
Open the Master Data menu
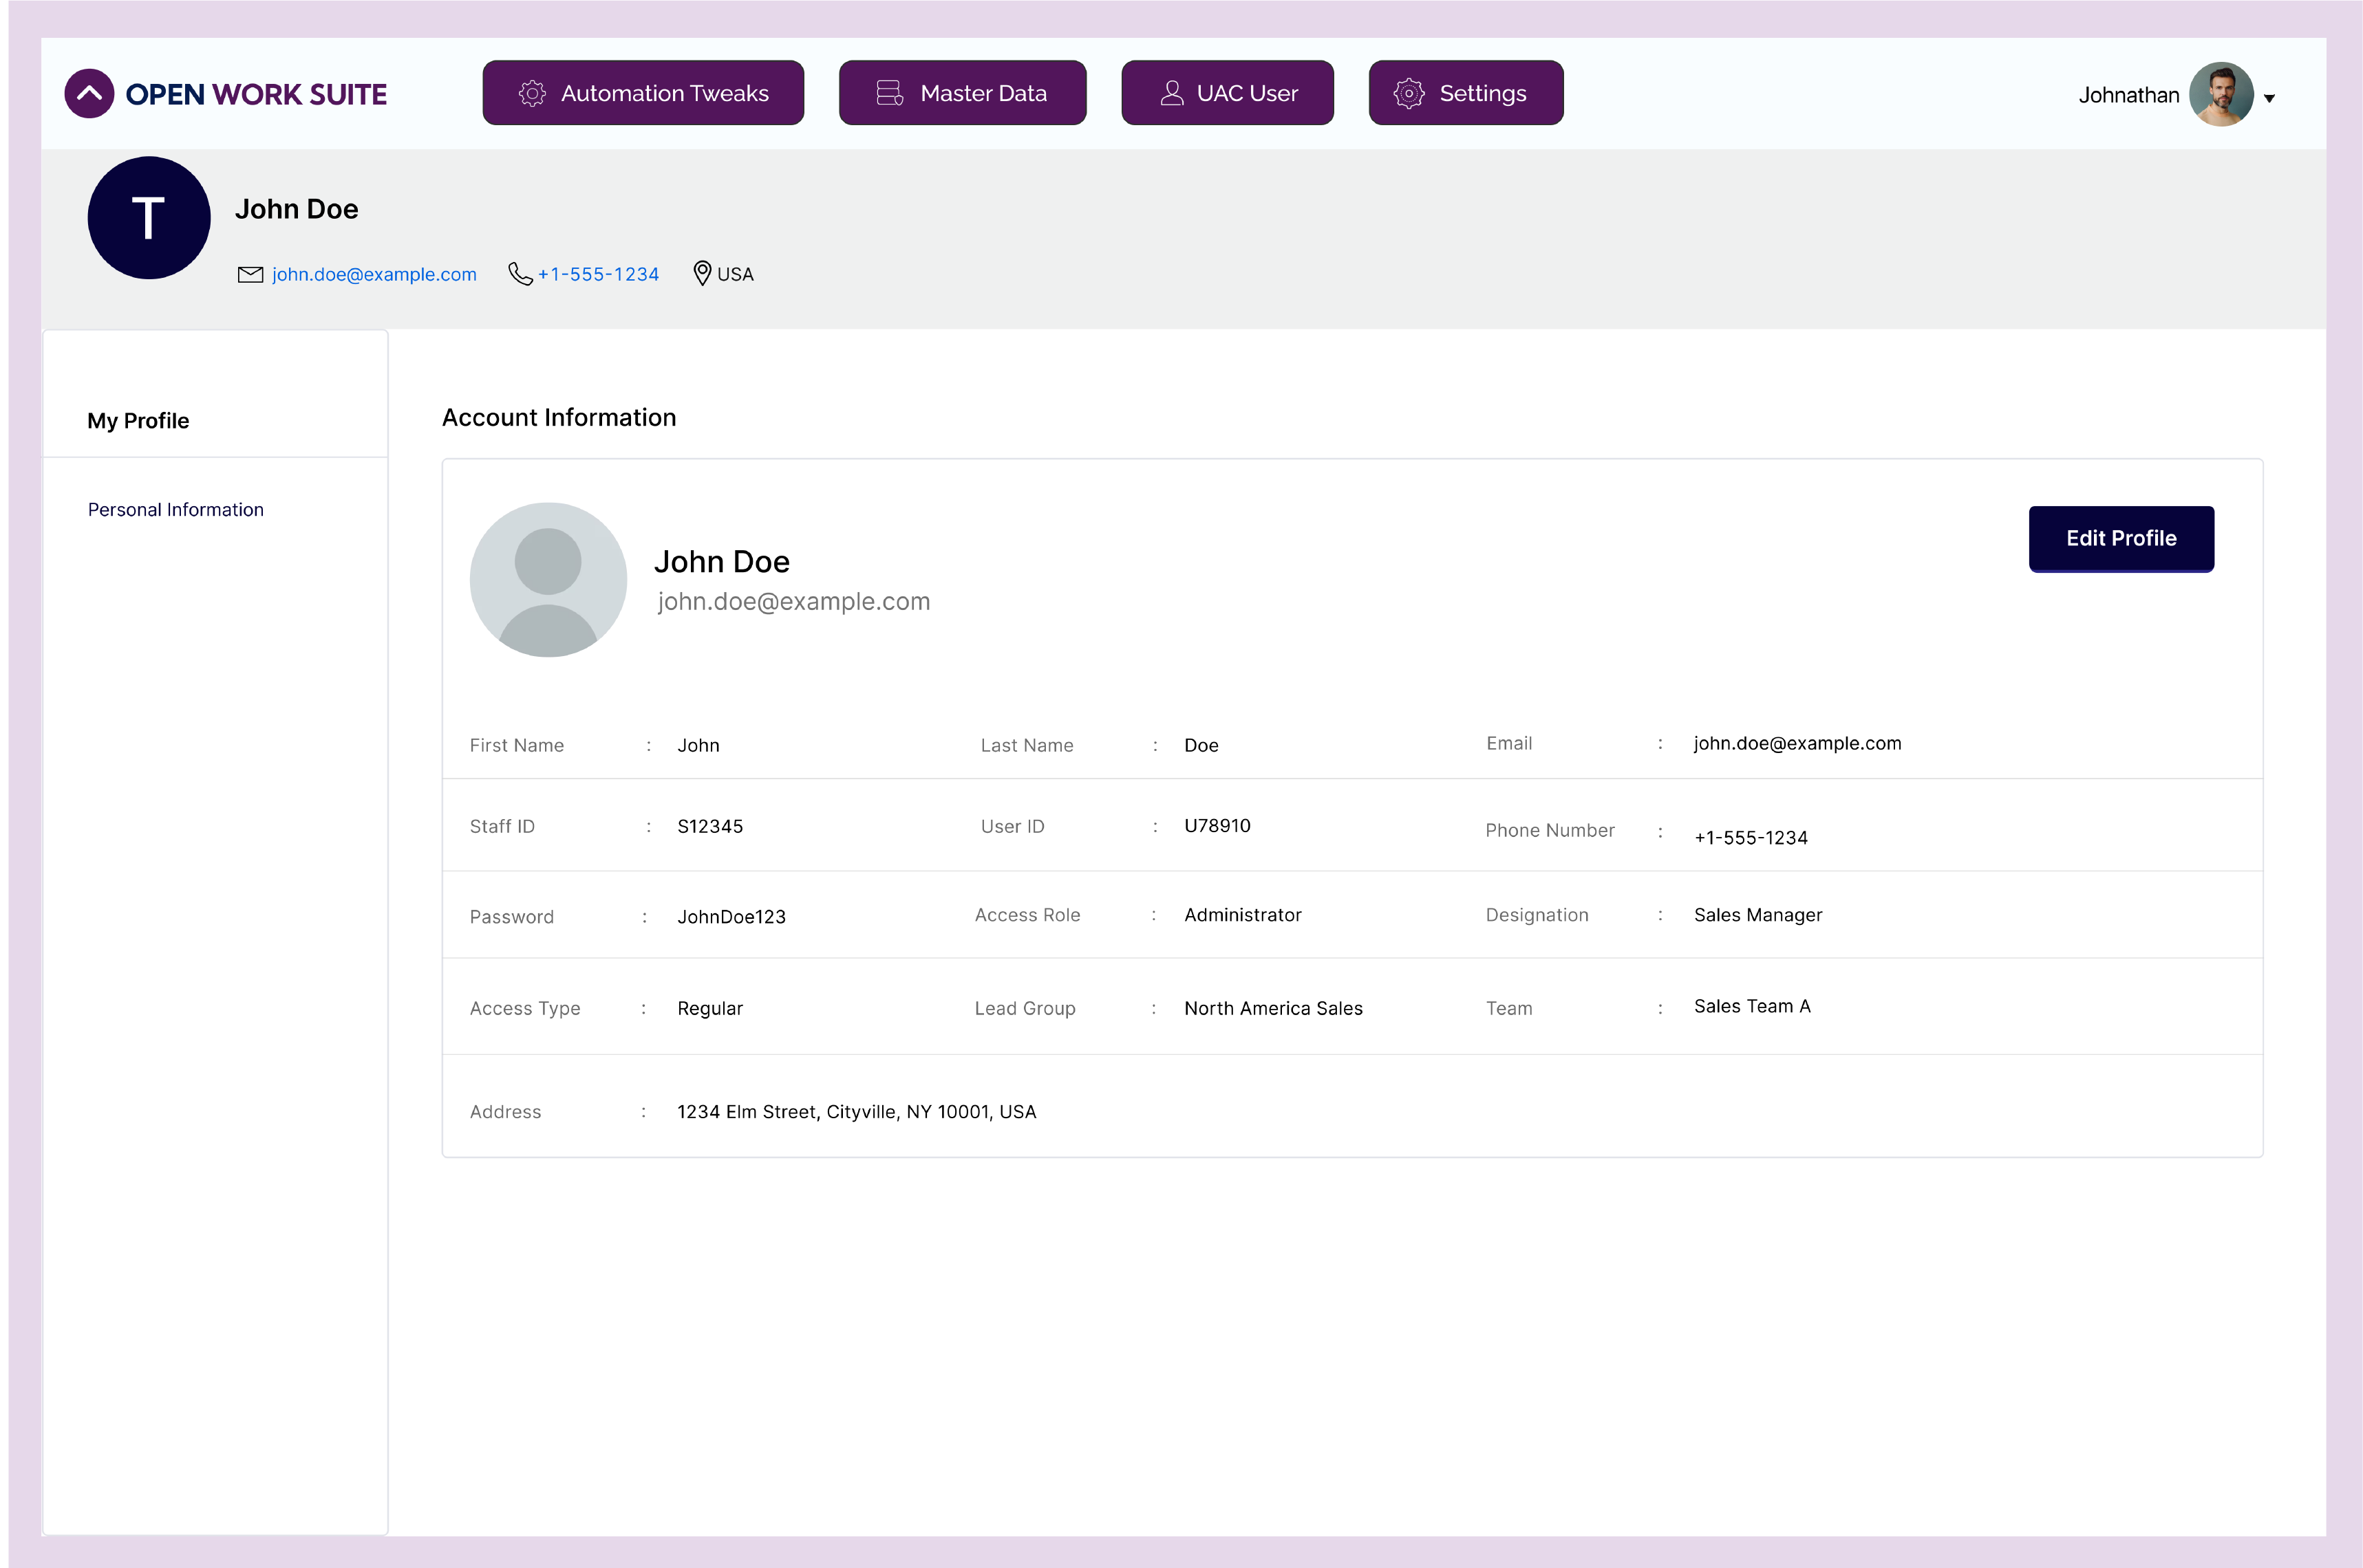(963, 94)
